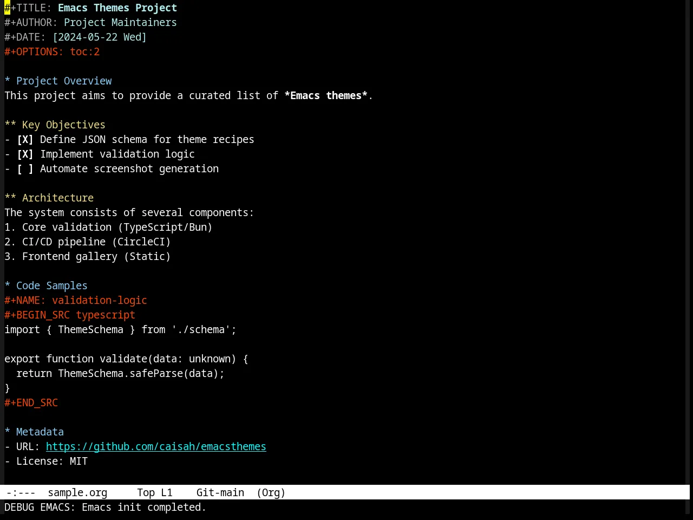Click 'export function validate' code line

[x=126, y=359]
